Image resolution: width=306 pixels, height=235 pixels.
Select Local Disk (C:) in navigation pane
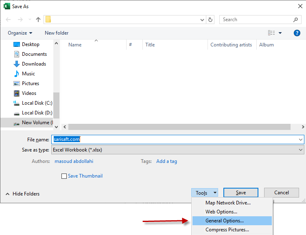pos(37,103)
